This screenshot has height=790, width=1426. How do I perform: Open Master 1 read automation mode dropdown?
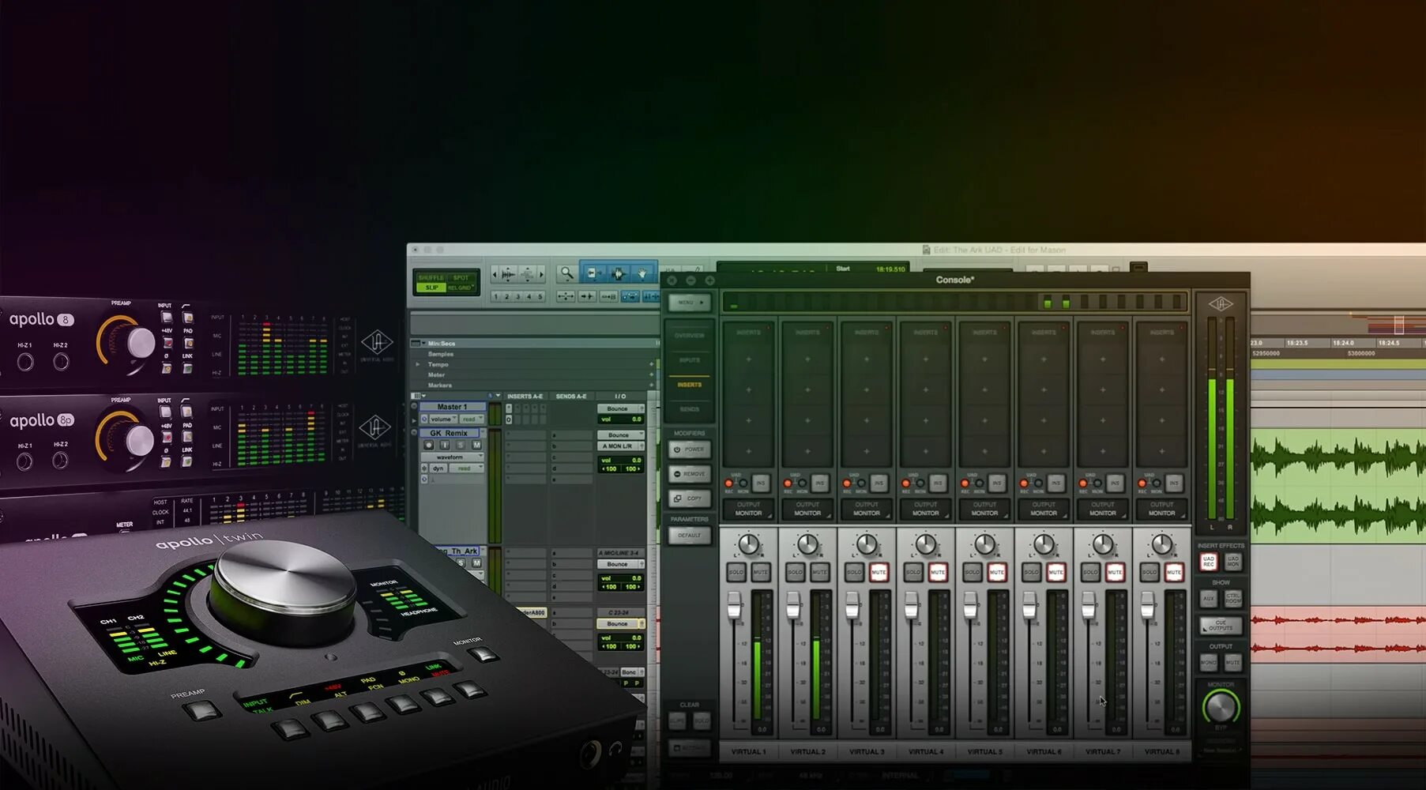click(472, 419)
